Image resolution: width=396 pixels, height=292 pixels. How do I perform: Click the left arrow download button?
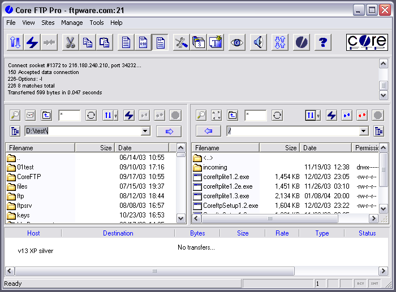point(208,131)
